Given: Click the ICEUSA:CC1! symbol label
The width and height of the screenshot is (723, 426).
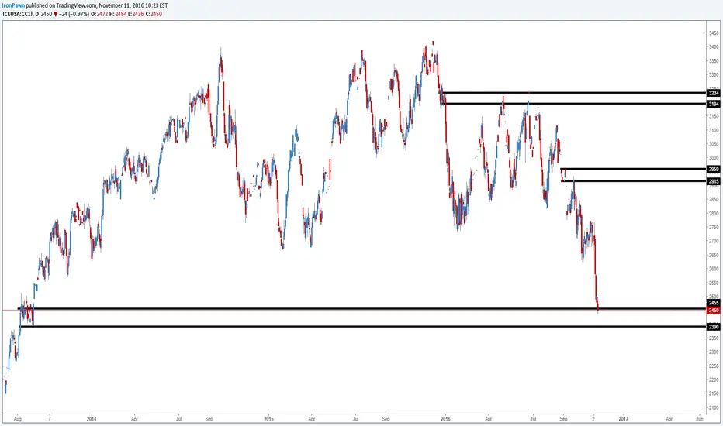Looking at the screenshot, I should point(17,14).
